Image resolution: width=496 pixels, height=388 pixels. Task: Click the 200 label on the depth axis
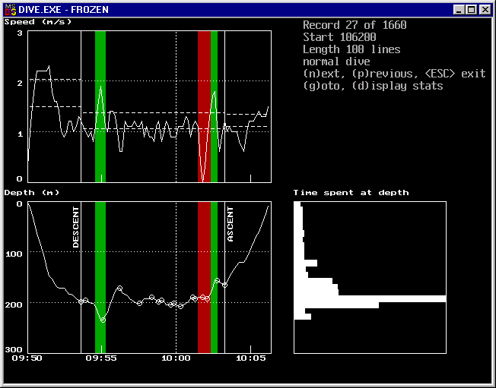coord(14,304)
